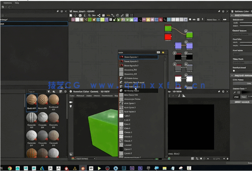The image size is (252, 171).
Task: Undock the graph panel using its float icon
Action: point(223,11)
